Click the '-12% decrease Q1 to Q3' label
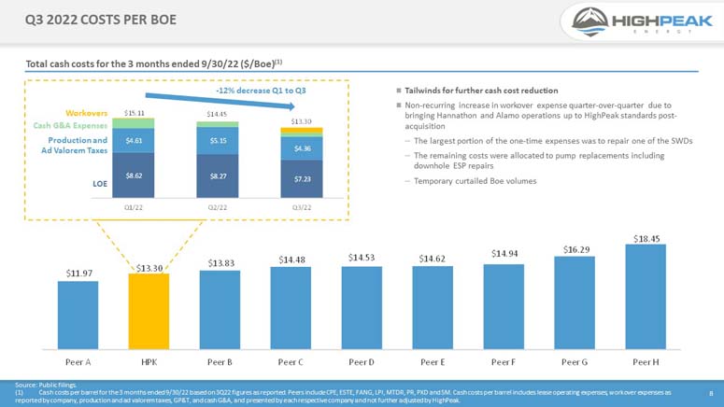The image size is (724, 407). point(261,91)
